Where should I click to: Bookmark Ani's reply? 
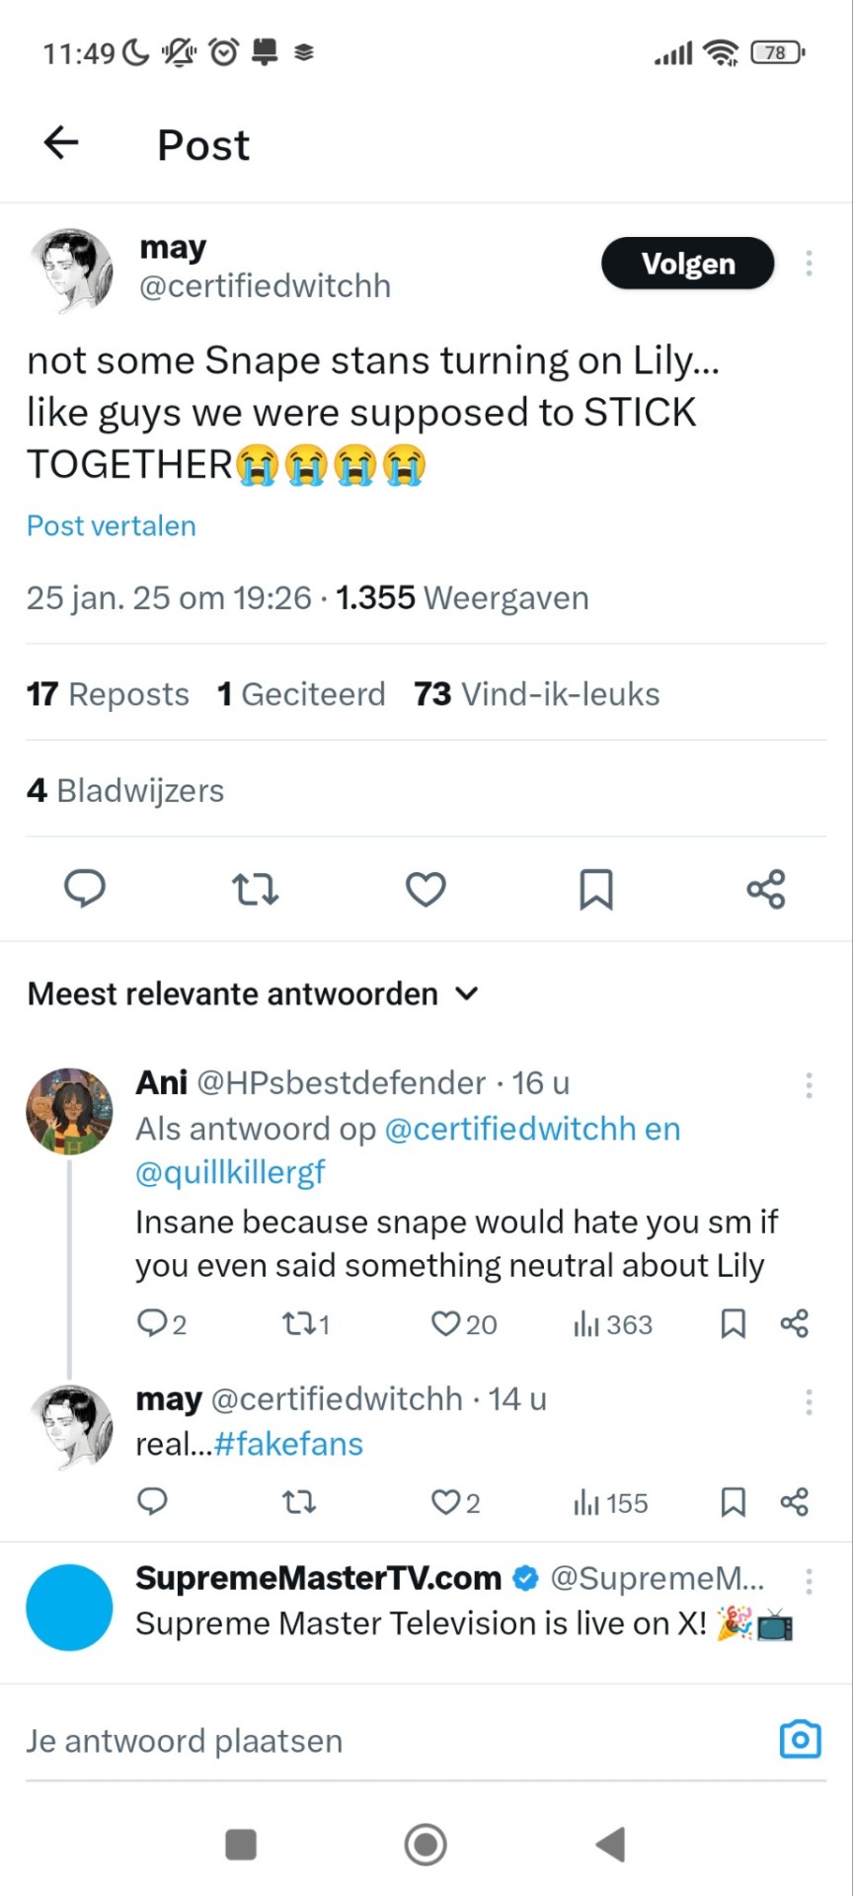click(733, 1323)
